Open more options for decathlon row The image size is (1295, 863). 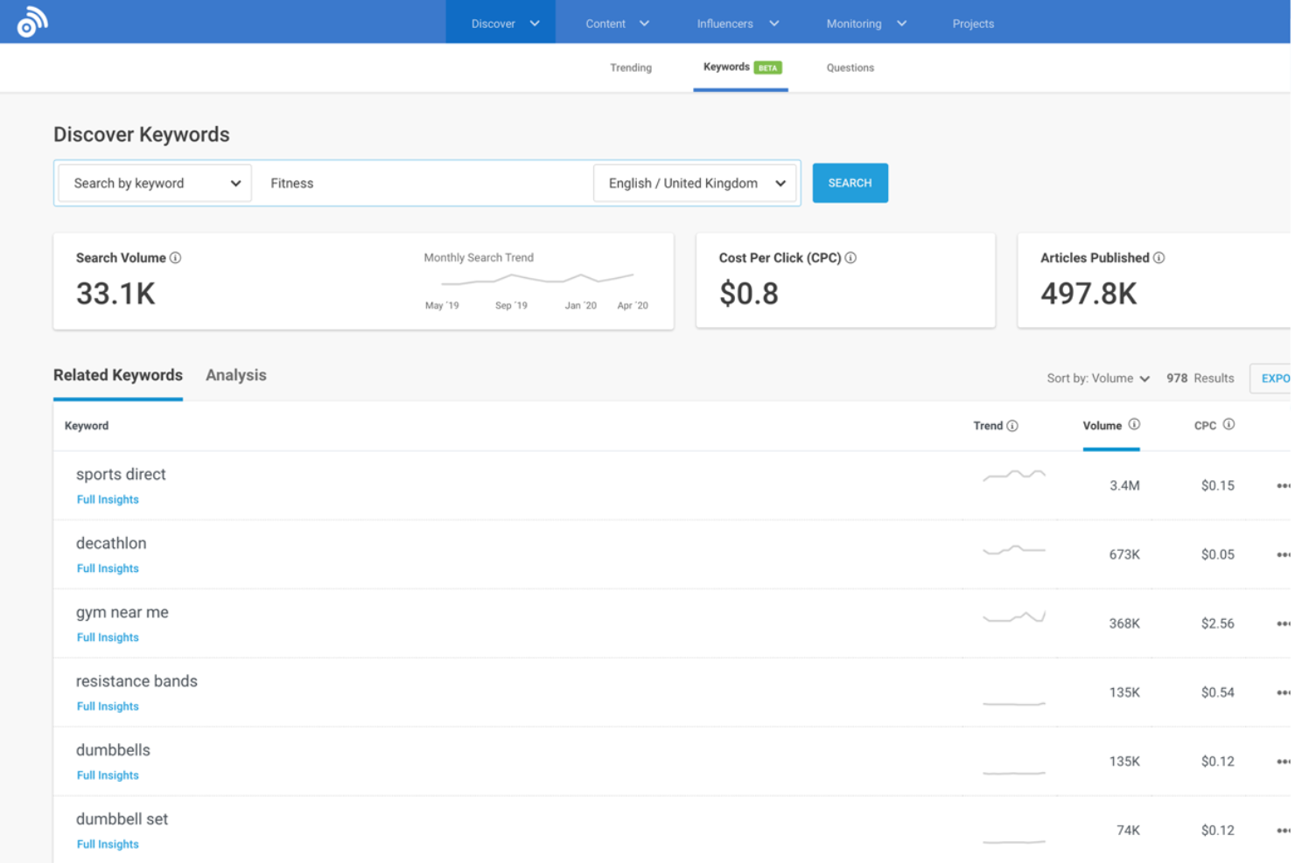(1284, 554)
